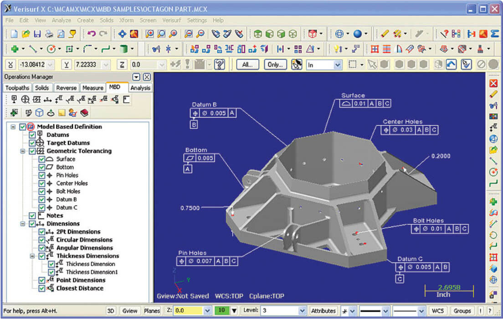Open the In selection mode dropdown
503x319 pixels.
pos(337,65)
